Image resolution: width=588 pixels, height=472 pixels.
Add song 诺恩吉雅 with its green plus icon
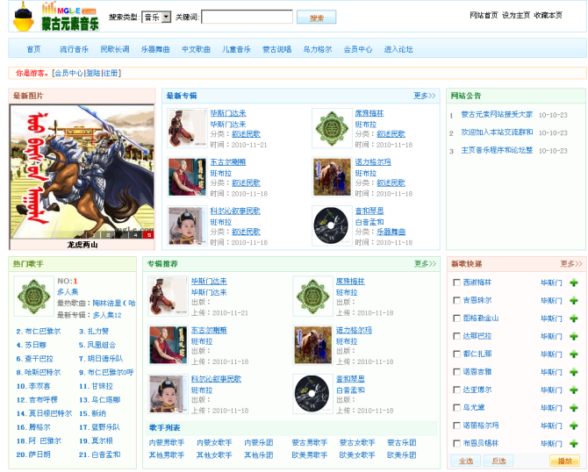click(x=573, y=372)
